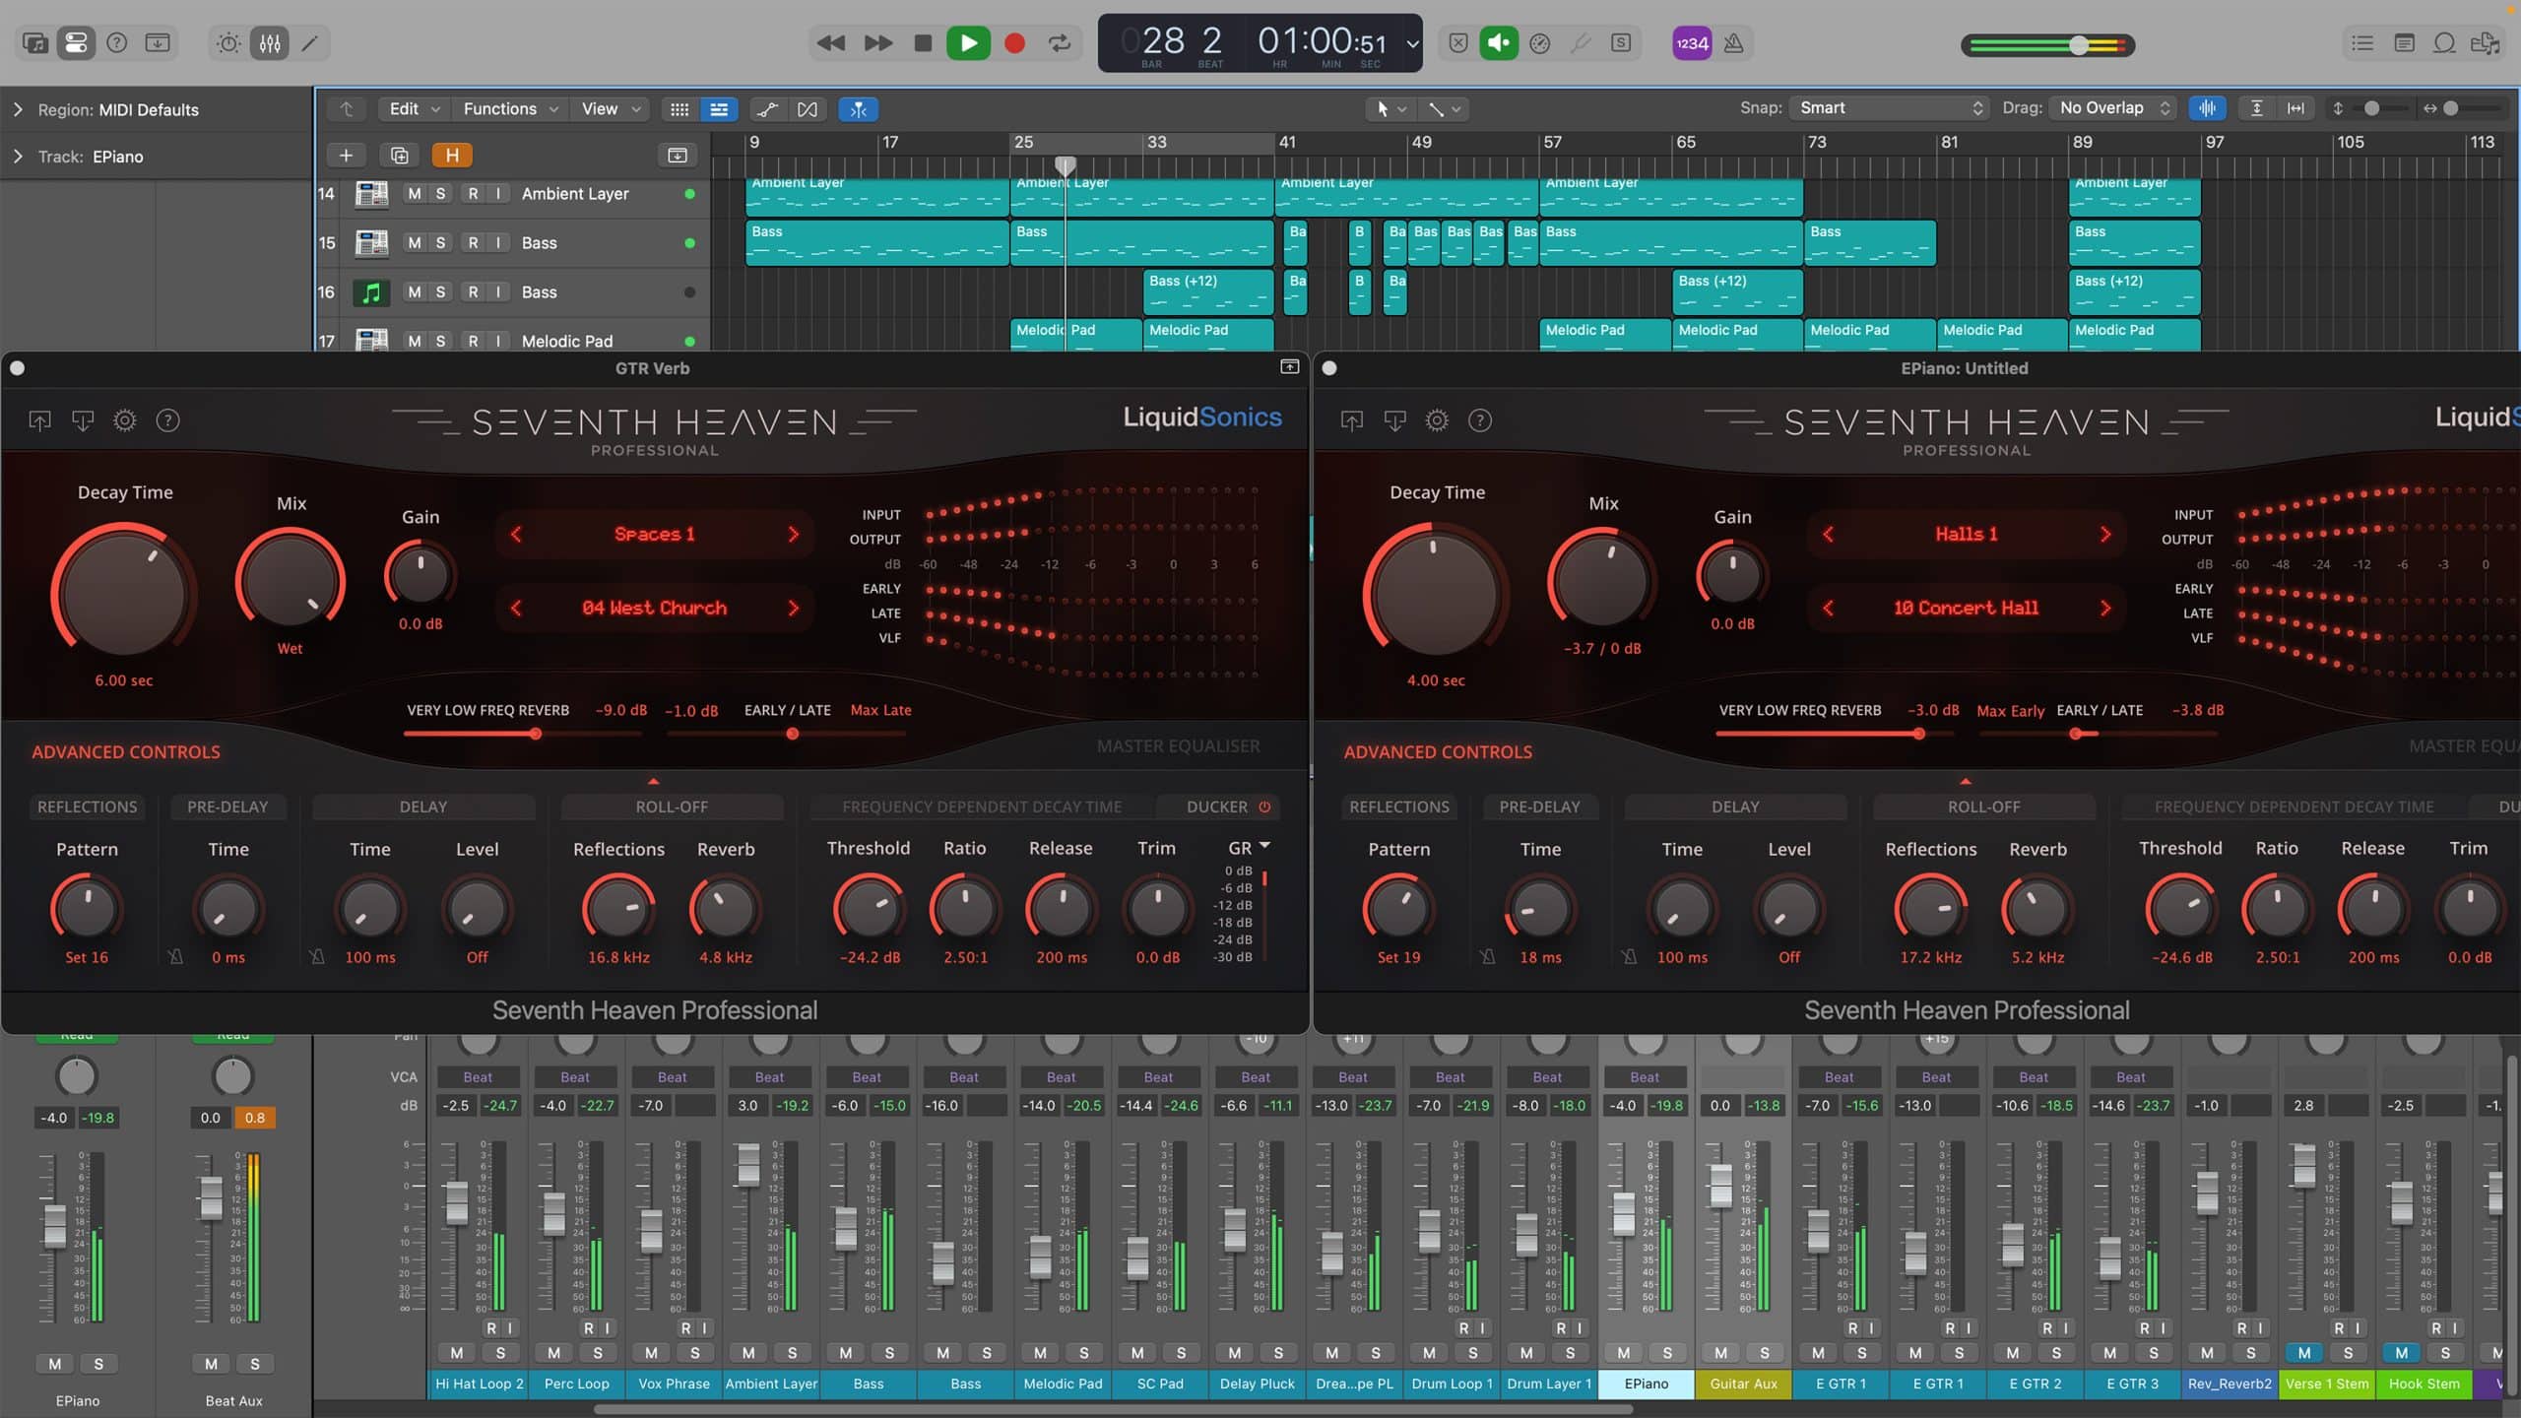Viewport: 2521px width, 1418px height.
Task: Toggle the Ducker power button in GTR Verb
Action: point(1264,806)
